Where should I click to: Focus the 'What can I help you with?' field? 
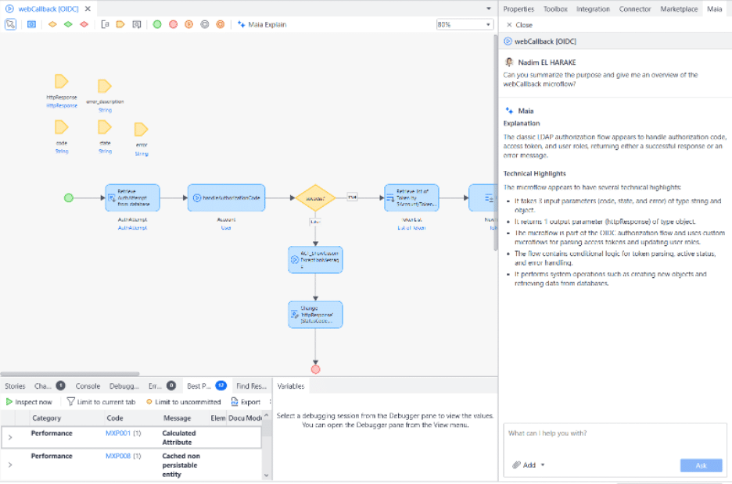614,433
